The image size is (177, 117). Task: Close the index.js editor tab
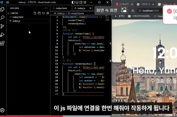point(90,8)
